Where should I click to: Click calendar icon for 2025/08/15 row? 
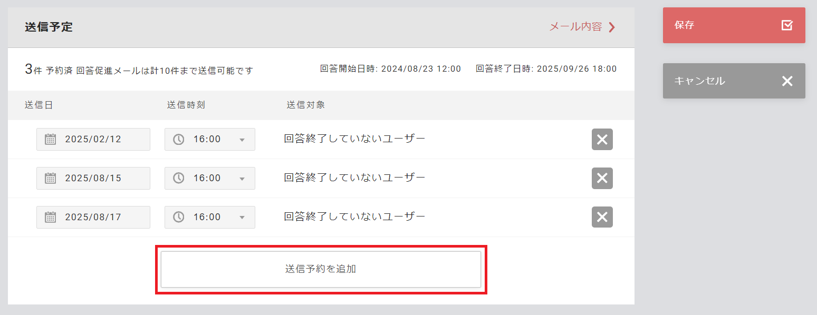50,179
